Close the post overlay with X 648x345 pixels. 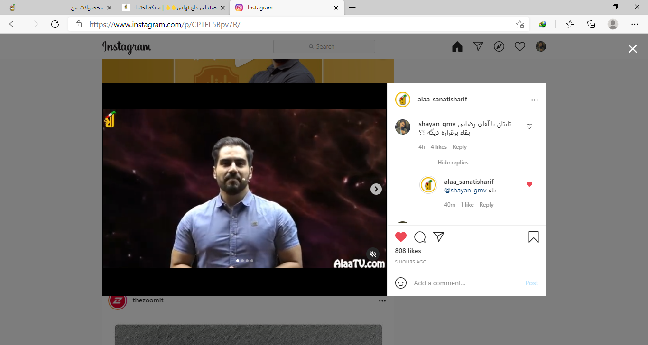pyautogui.click(x=633, y=49)
